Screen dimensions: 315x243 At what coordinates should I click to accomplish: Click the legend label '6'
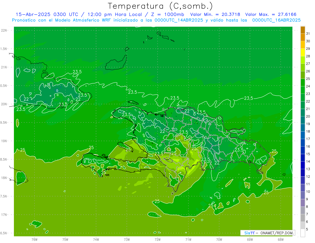point(307,222)
